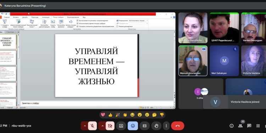Toggle use slide timings checkbox

(x=78, y=23)
